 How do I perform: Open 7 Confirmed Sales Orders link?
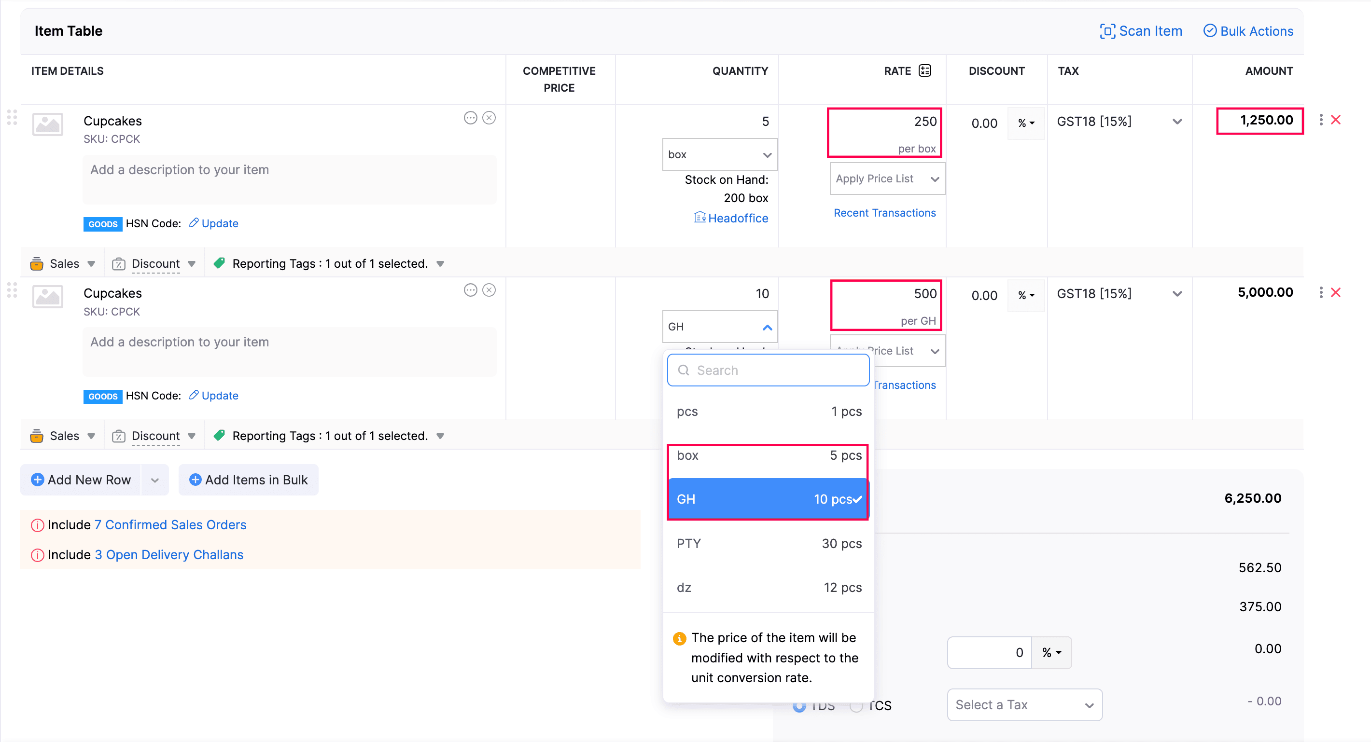(170, 525)
